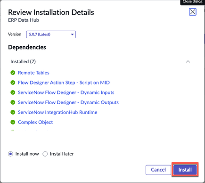
Task: Open ServiceNow Flow Designer - Dynamic Inputs link
Action: click(x=66, y=92)
